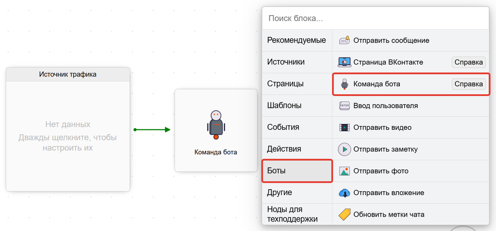Open 'Ноды для техподдержки' category
496x231 pixels.
297,214
